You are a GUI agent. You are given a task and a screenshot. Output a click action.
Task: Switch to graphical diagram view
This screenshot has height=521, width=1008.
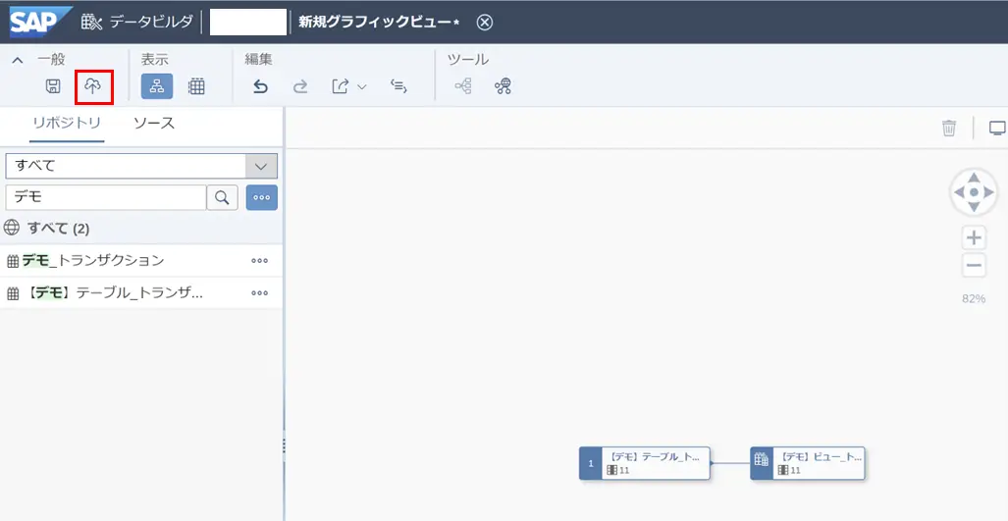coord(157,86)
